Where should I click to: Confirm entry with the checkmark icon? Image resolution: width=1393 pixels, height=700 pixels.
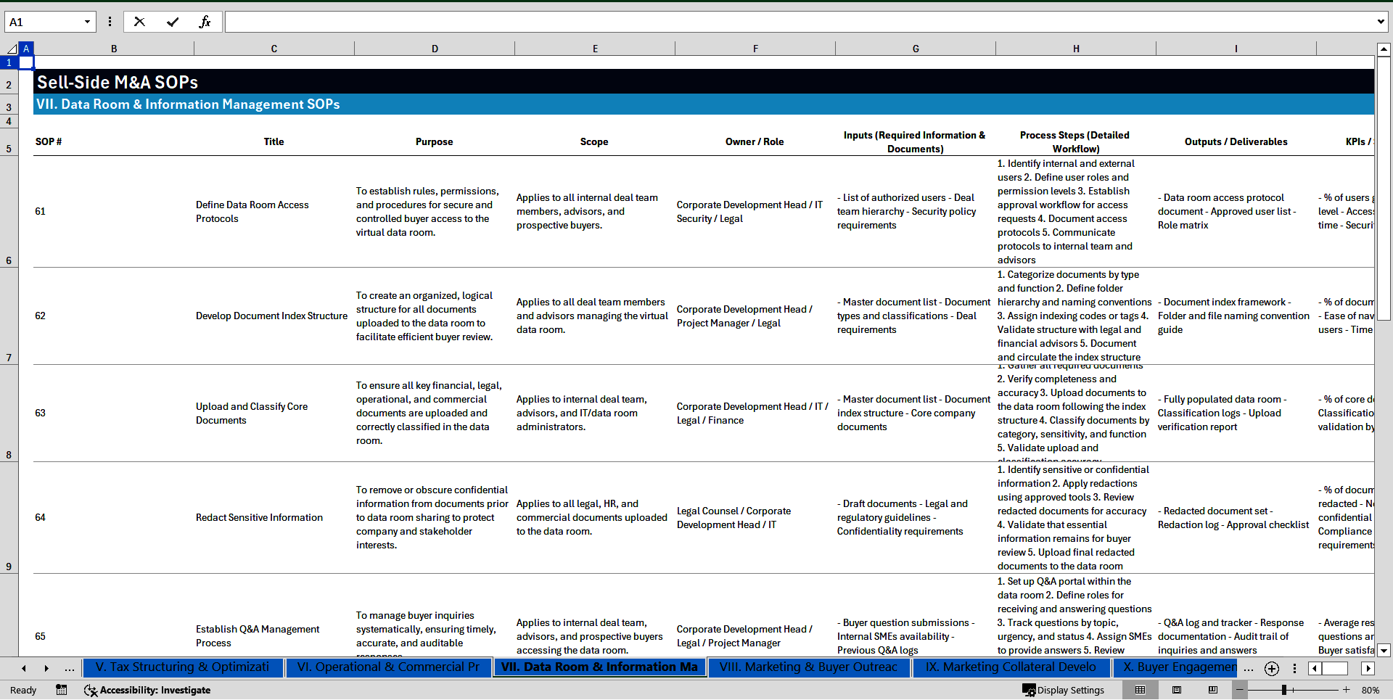173,22
